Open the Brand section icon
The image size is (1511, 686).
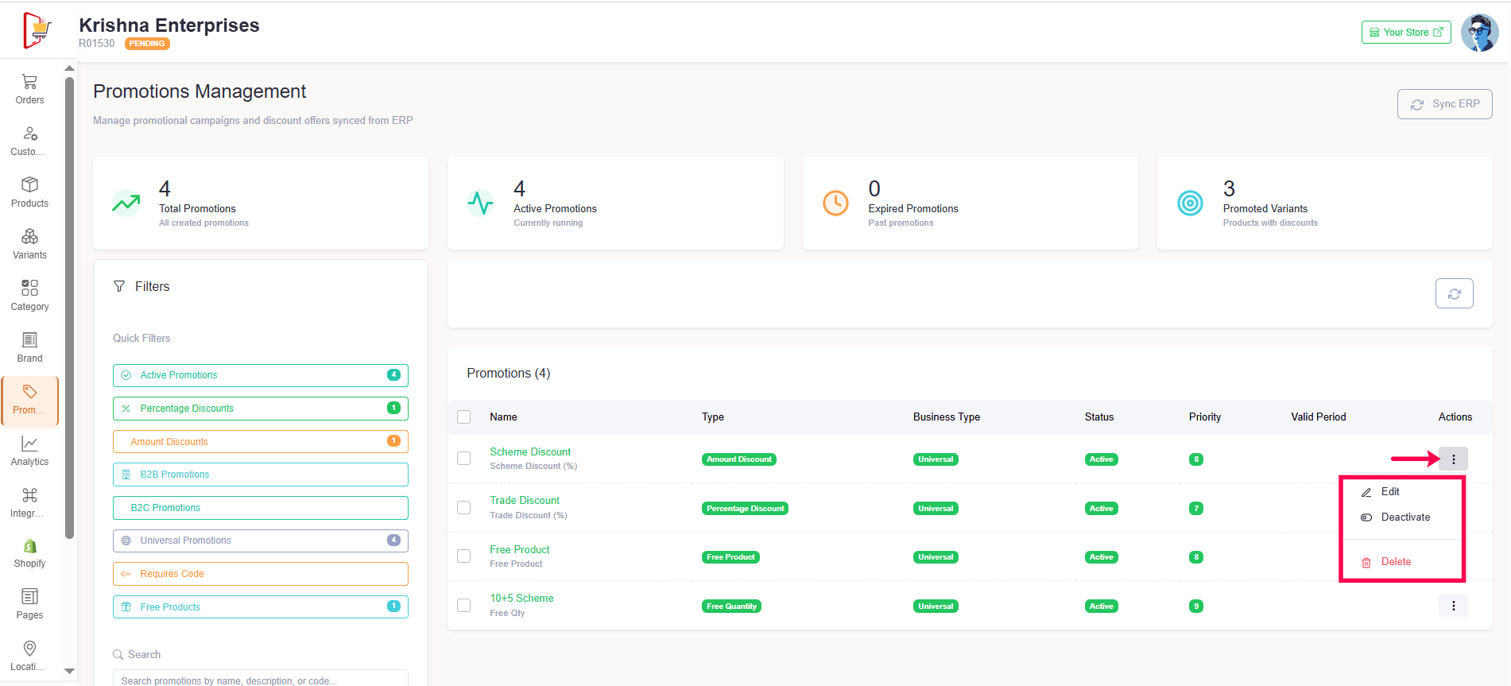coord(29,347)
